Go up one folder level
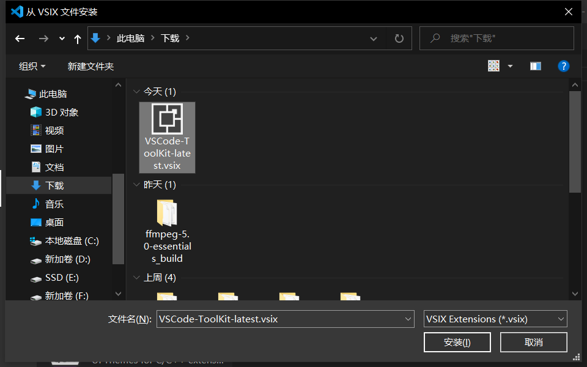The height and width of the screenshot is (367, 587). coord(78,39)
